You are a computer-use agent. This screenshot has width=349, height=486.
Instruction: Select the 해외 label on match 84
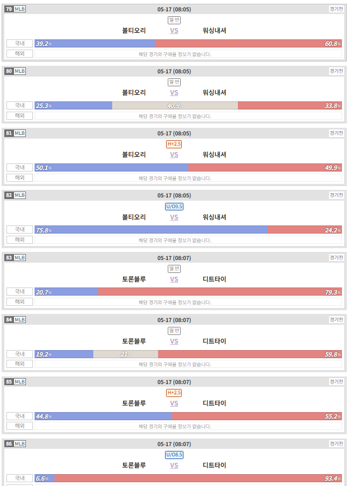pos(19,364)
